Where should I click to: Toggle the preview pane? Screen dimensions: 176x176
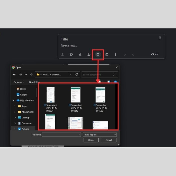click(x=109, y=82)
